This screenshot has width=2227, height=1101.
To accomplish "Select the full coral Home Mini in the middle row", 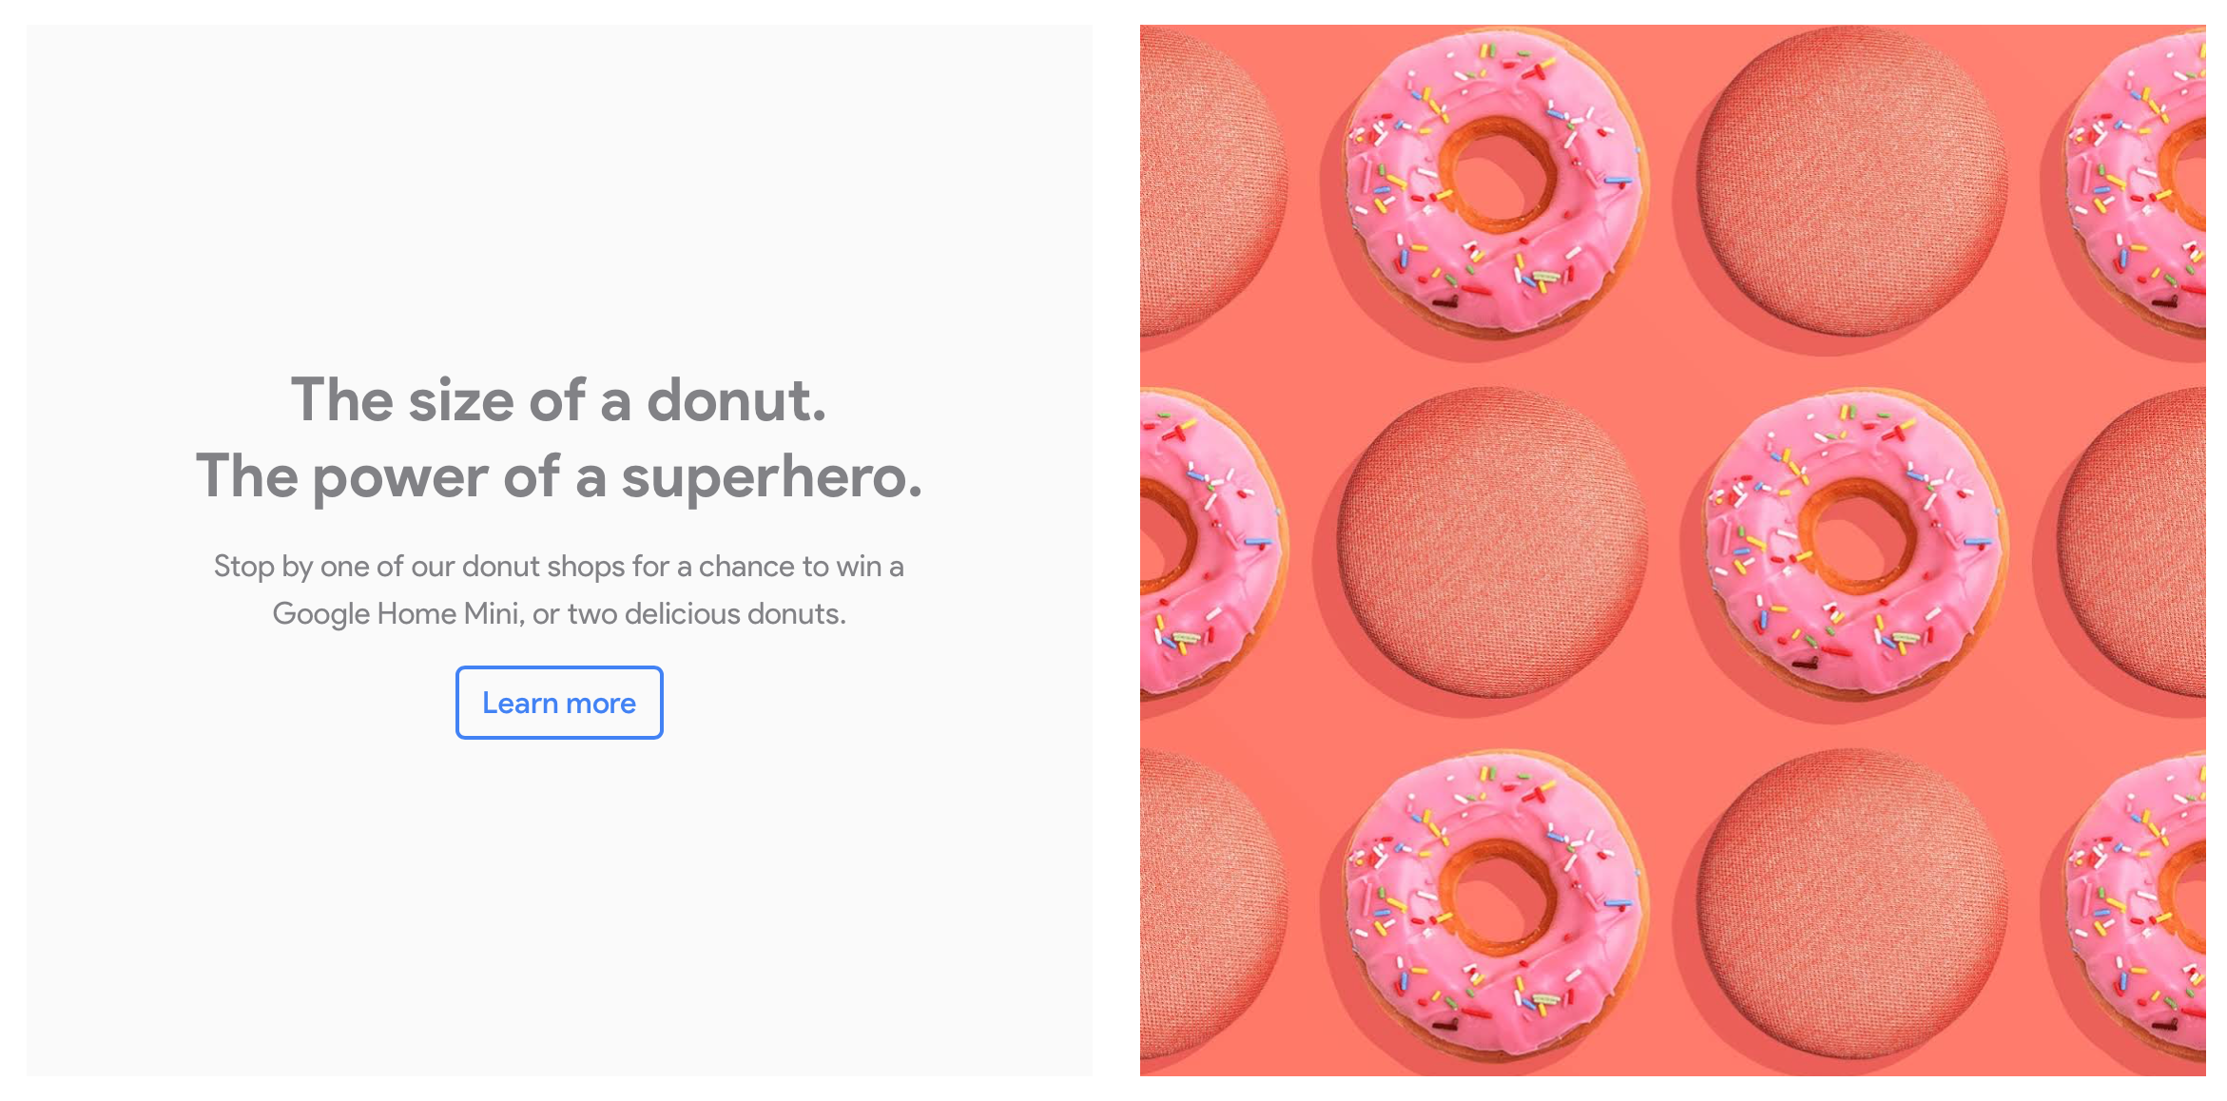I will [x=1493, y=543].
